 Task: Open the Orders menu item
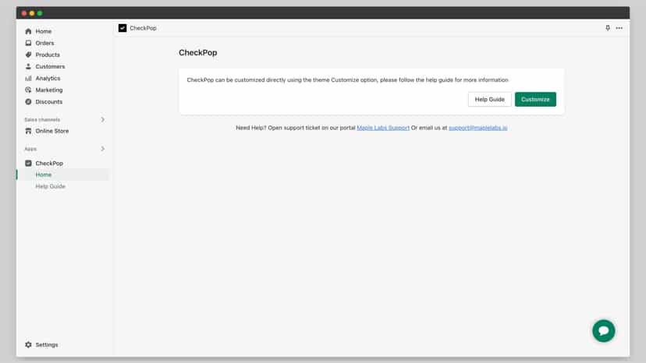[x=44, y=43]
